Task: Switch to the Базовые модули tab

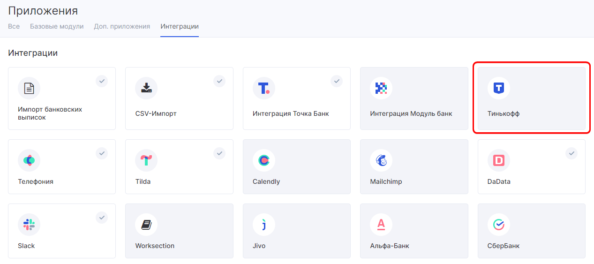Action: (57, 26)
